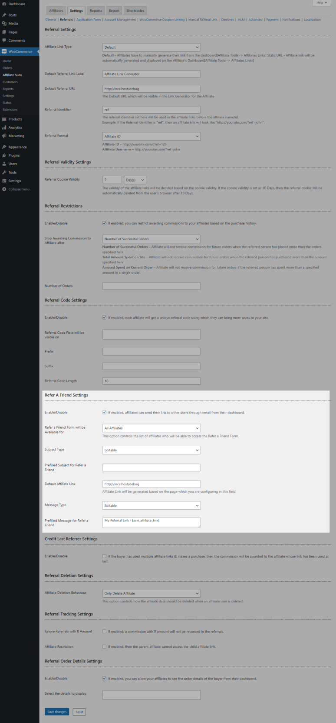Open the Application Form link

[x=89, y=20]
